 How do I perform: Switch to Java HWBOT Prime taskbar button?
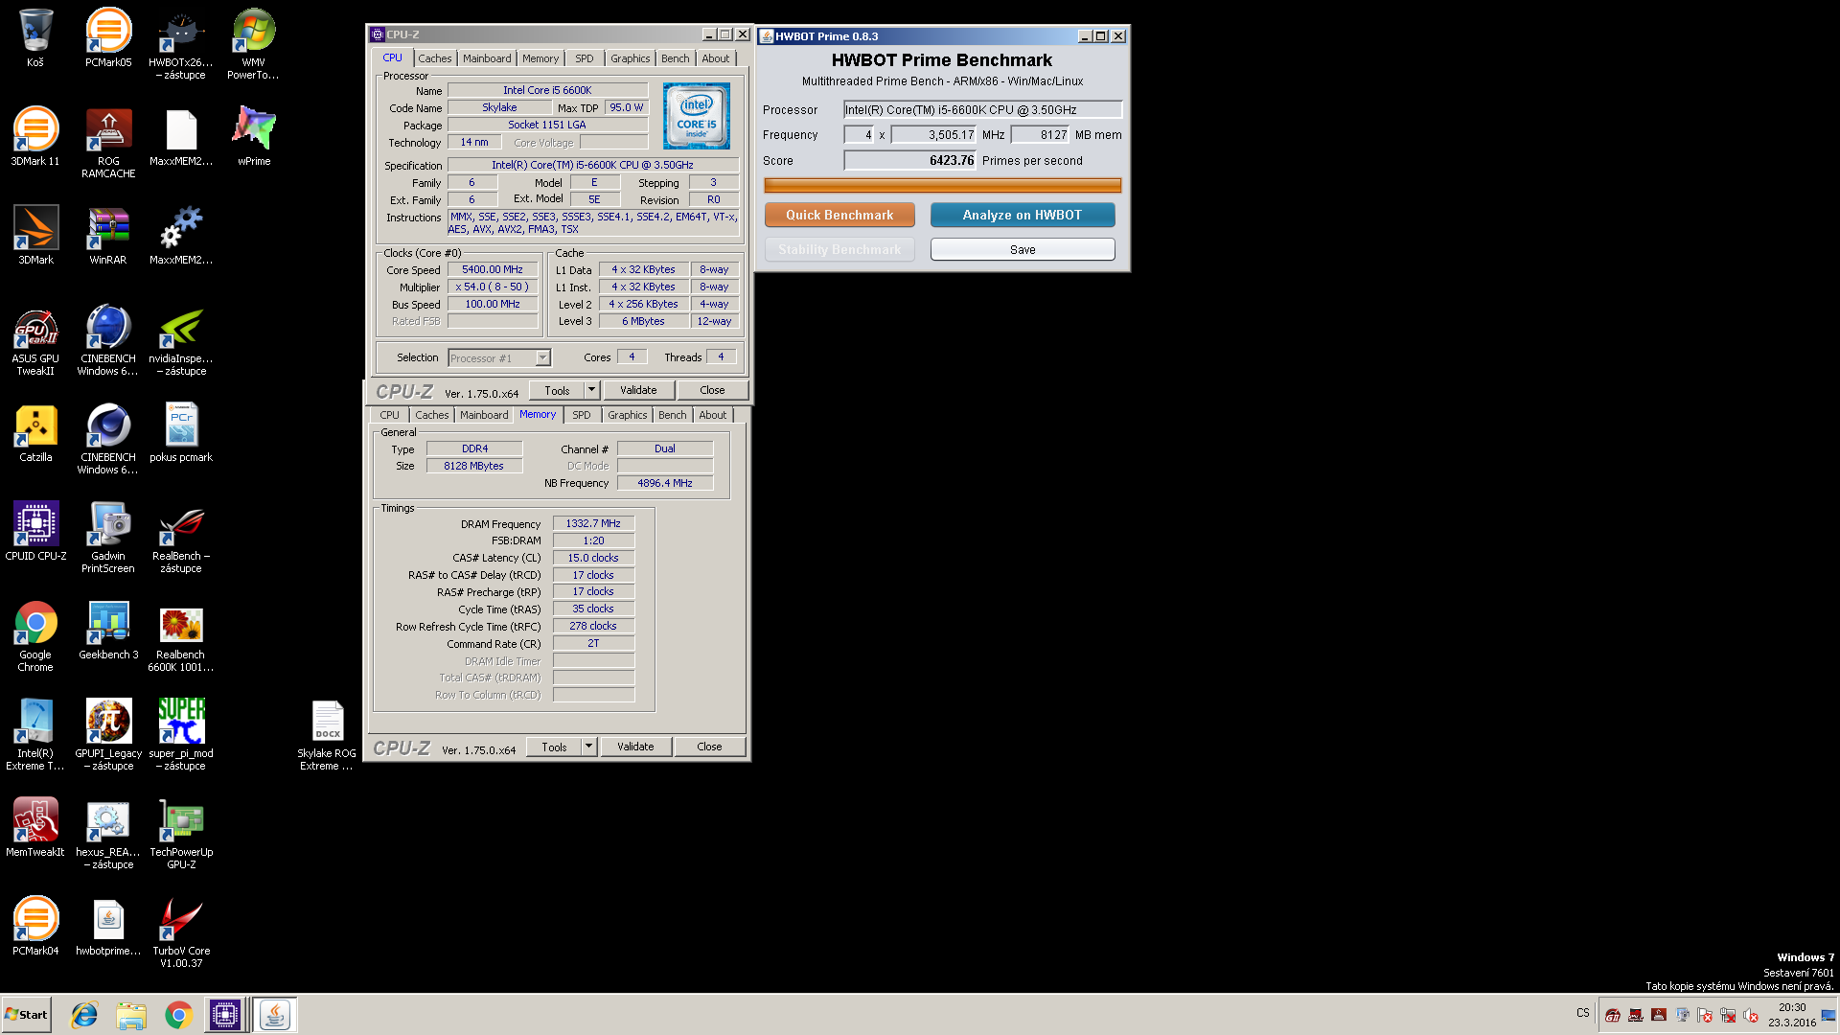pyautogui.click(x=275, y=1015)
